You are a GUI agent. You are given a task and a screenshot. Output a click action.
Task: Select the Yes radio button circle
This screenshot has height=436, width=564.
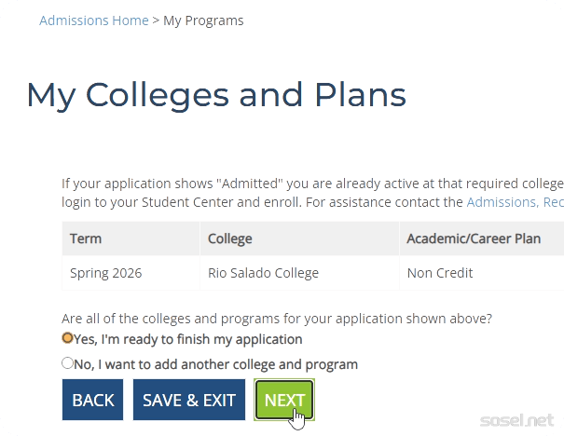pos(67,338)
